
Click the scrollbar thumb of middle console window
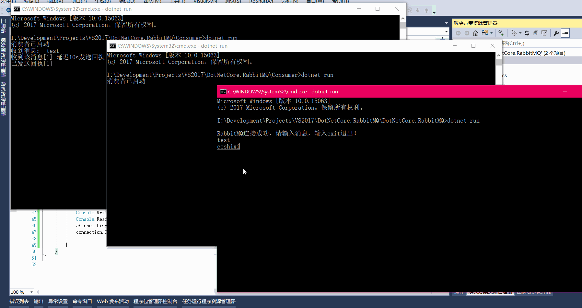pos(499,62)
